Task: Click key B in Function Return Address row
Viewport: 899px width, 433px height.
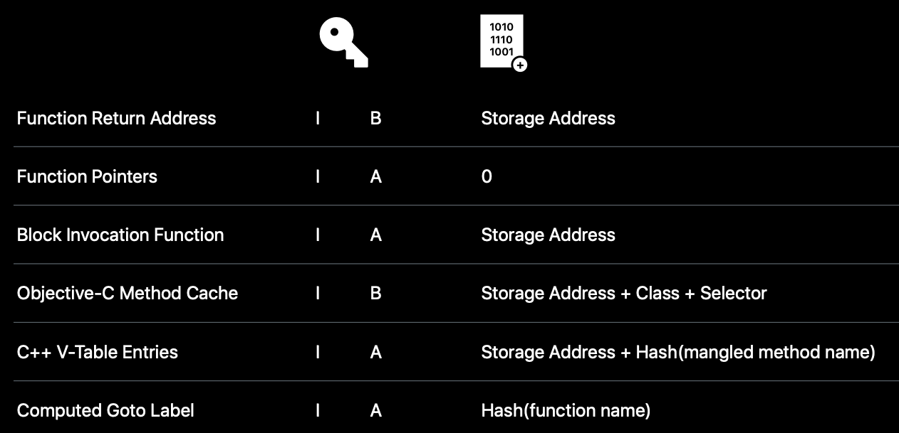Action: click(375, 118)
